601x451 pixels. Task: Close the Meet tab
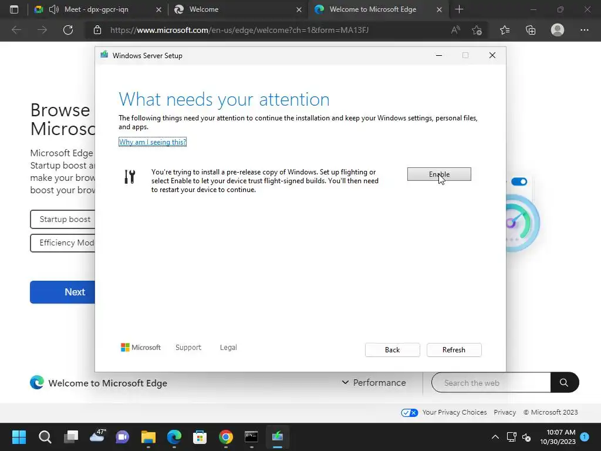tap(158, 9)
